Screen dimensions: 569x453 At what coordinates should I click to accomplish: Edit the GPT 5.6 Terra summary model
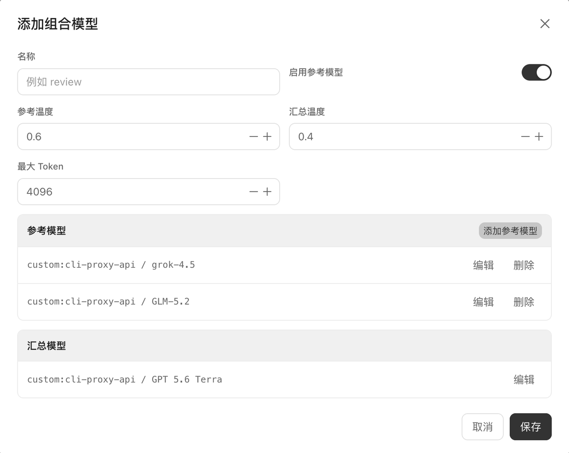pos(523,380)
